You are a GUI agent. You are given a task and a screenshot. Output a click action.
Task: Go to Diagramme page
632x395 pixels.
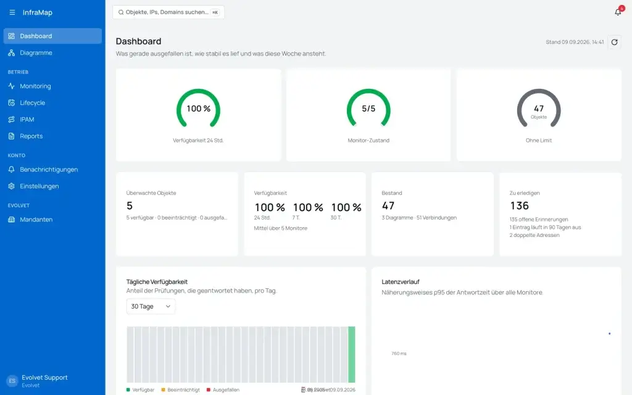pyautogui.click(x=52, y=53)
